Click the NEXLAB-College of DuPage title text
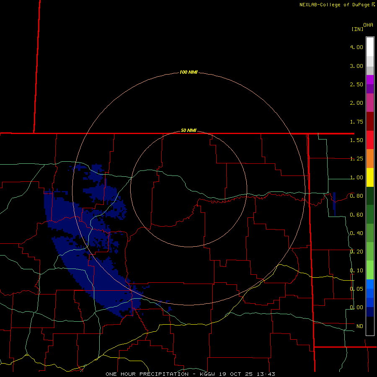The height and width of the screenshot is (377, 377). tap(334, 5)
